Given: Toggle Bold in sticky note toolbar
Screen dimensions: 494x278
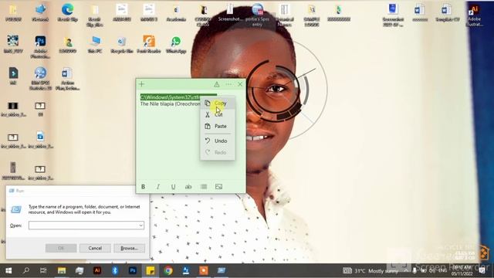Looking at the screenshot, I should click(143, 187).
